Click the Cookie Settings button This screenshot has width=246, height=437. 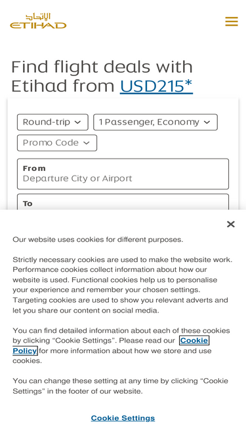pyautogui.click(x=123, y=418)
